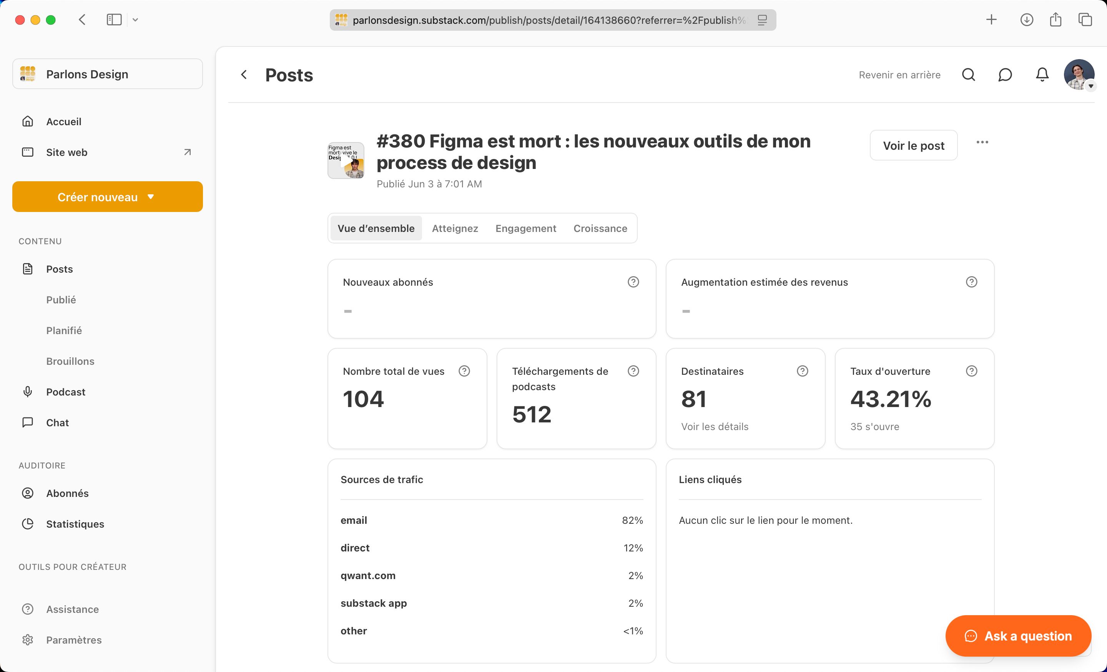Click the 104 total views value
1107x672 pixels.
363,399
